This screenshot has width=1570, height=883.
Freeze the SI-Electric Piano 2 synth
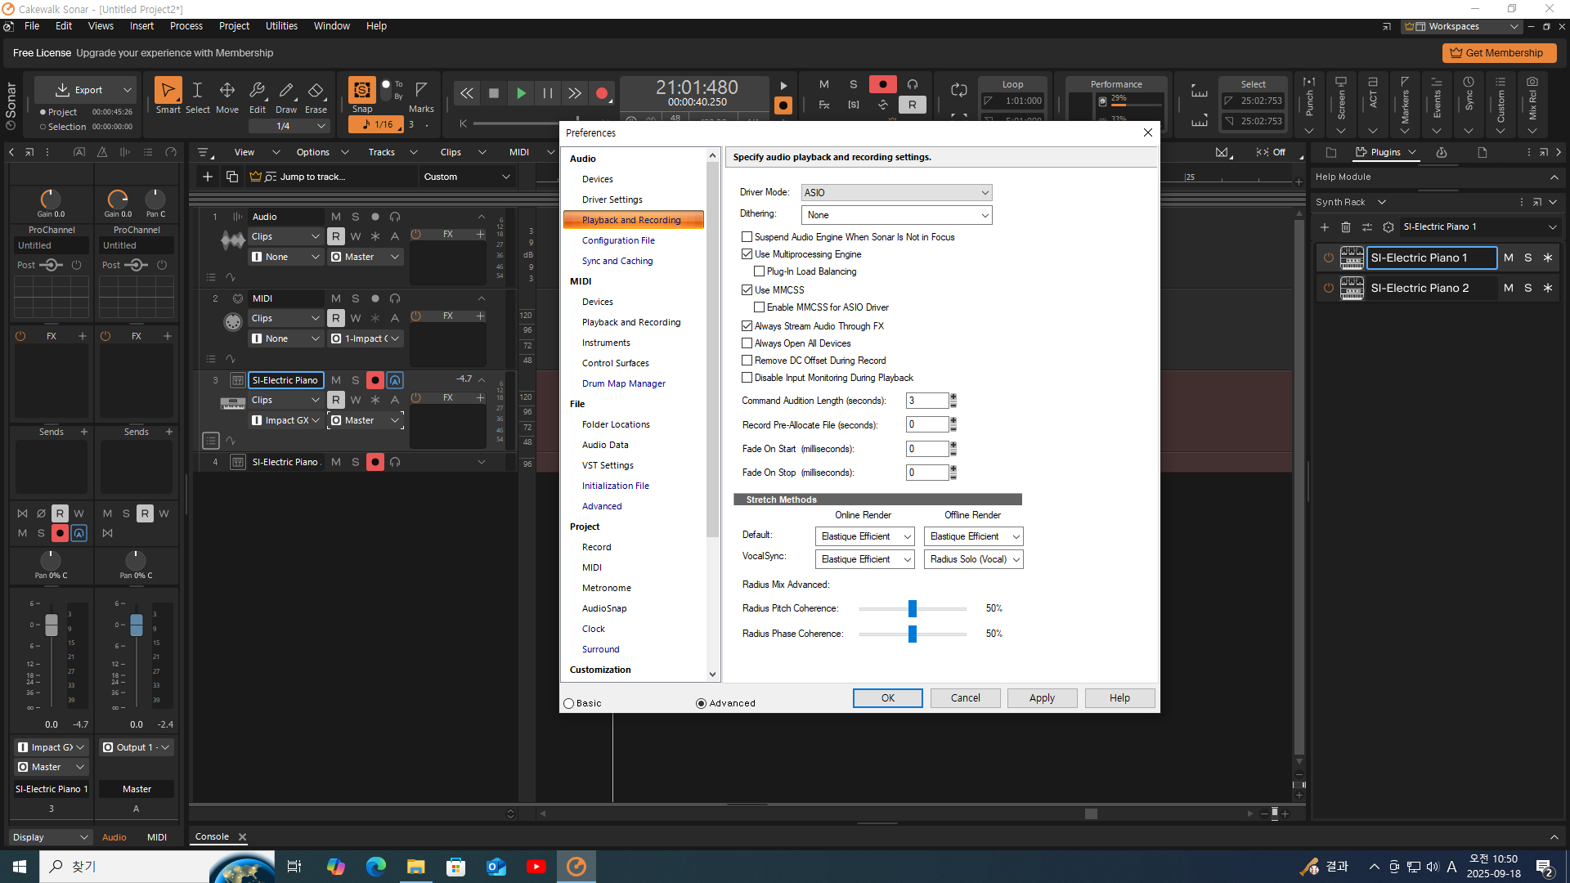coord(1548,288)
